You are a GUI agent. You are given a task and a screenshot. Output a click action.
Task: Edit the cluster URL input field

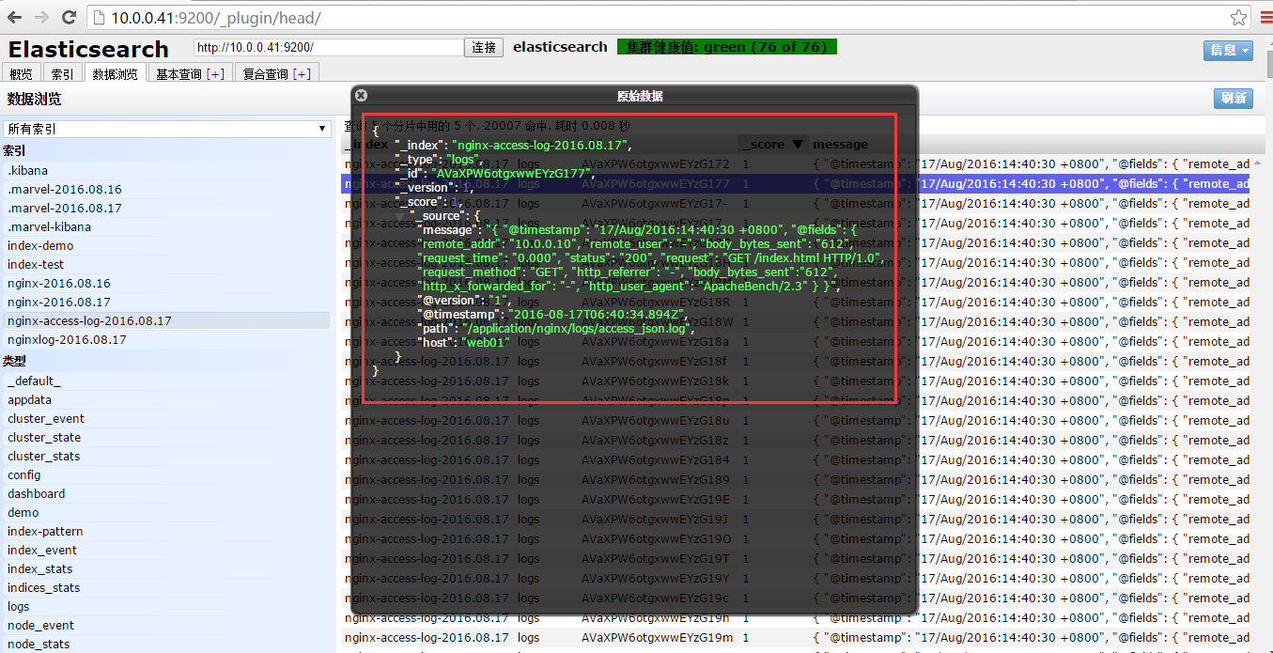329,47
